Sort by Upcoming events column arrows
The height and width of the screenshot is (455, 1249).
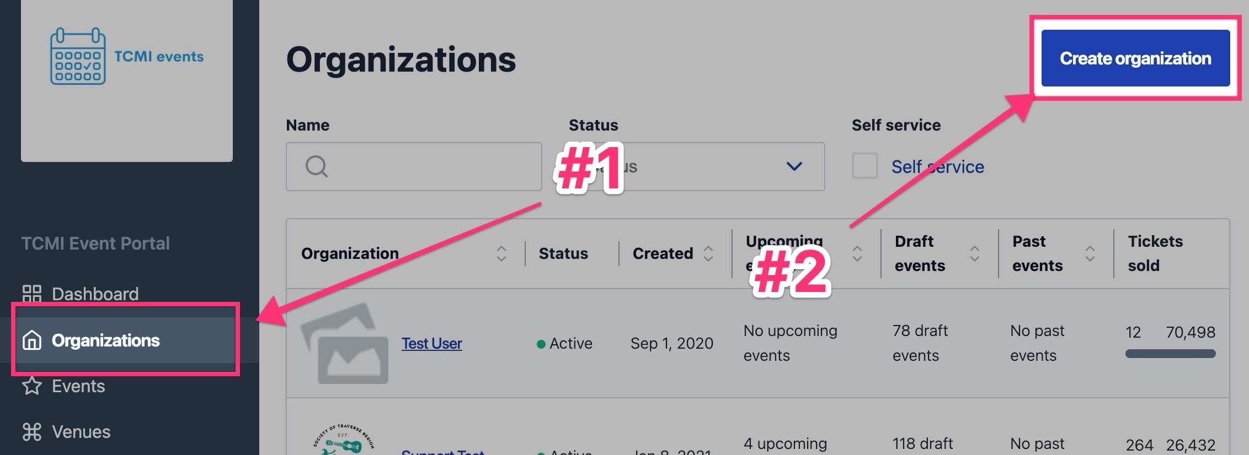click(857, 253)
